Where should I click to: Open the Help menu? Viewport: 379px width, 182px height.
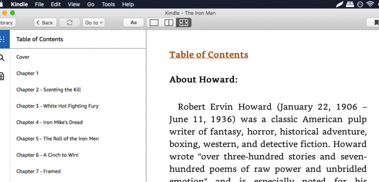(x=128, y=4)
